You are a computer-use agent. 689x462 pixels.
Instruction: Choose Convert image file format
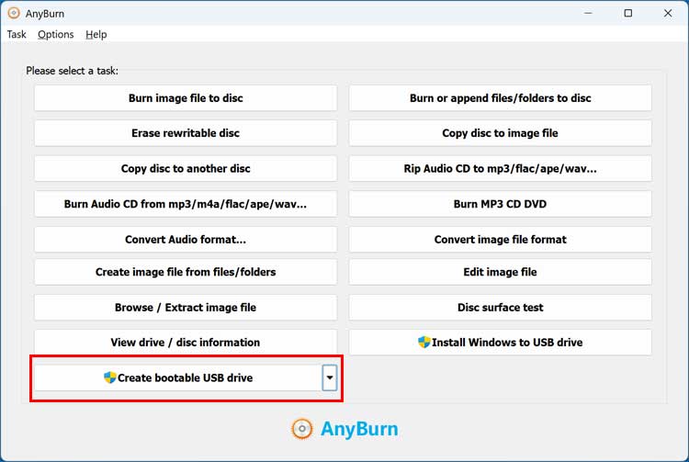pyautogui.click(x=500, y=240)
